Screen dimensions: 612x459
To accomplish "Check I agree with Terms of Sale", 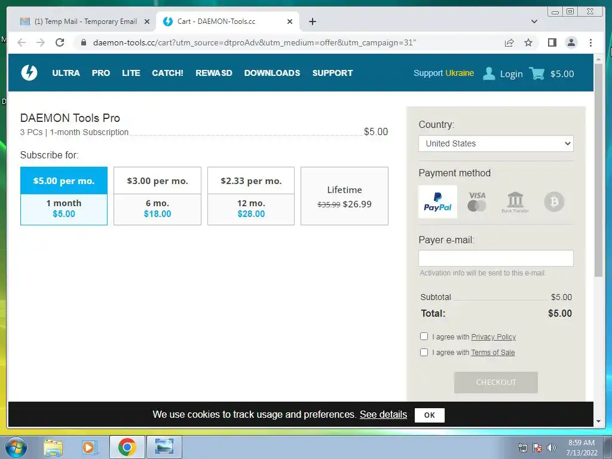I will click(424, 352).
